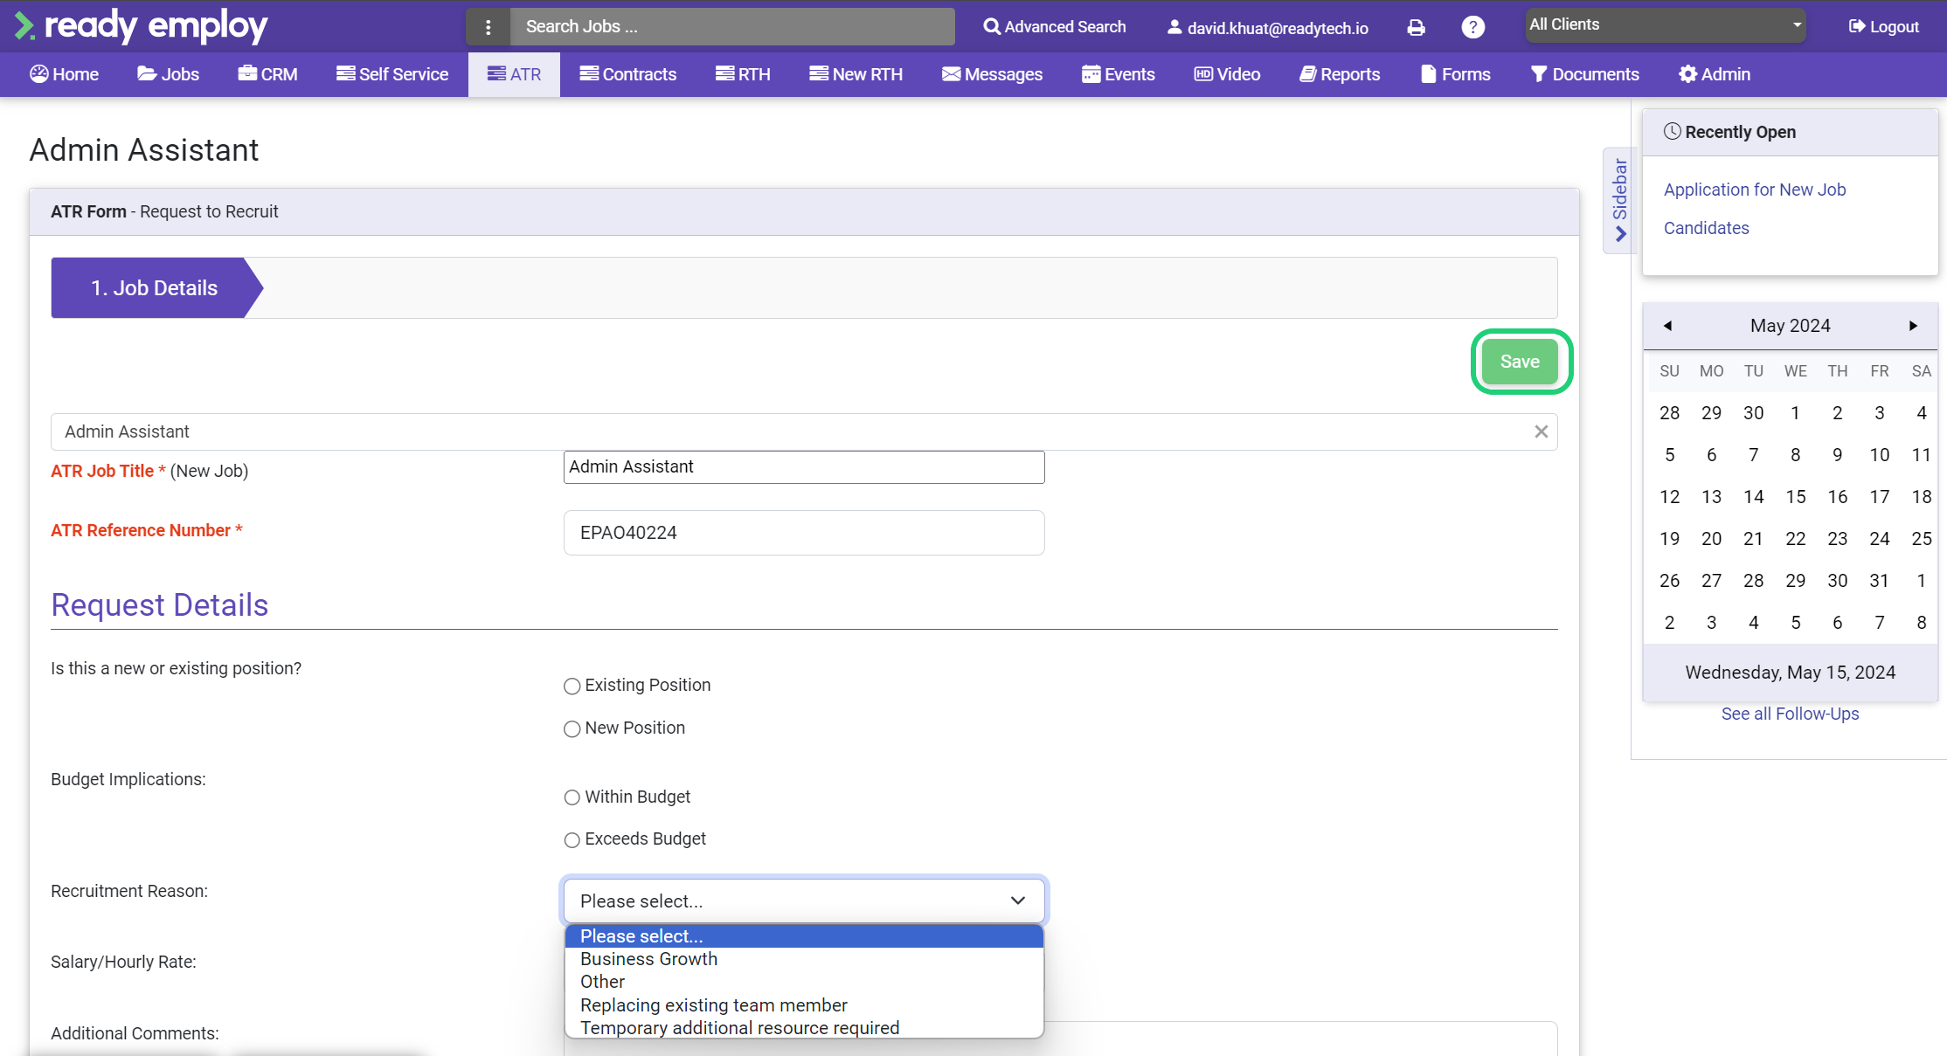Image resolution: width=1947 pixels, height=1056 pixels.
Task: Open Self Service navigation item
Action: point(392,74)
